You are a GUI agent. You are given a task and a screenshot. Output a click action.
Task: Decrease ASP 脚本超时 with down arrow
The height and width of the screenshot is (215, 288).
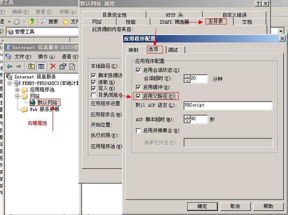pos(187,121)
